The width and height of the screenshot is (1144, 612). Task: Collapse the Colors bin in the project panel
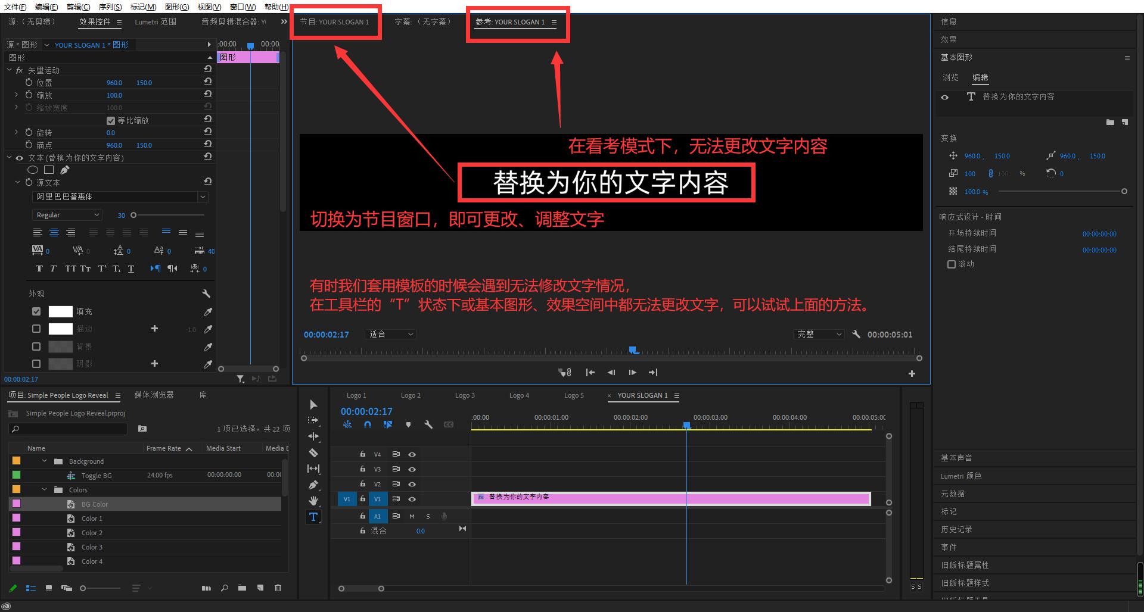[x=44, y=489]
